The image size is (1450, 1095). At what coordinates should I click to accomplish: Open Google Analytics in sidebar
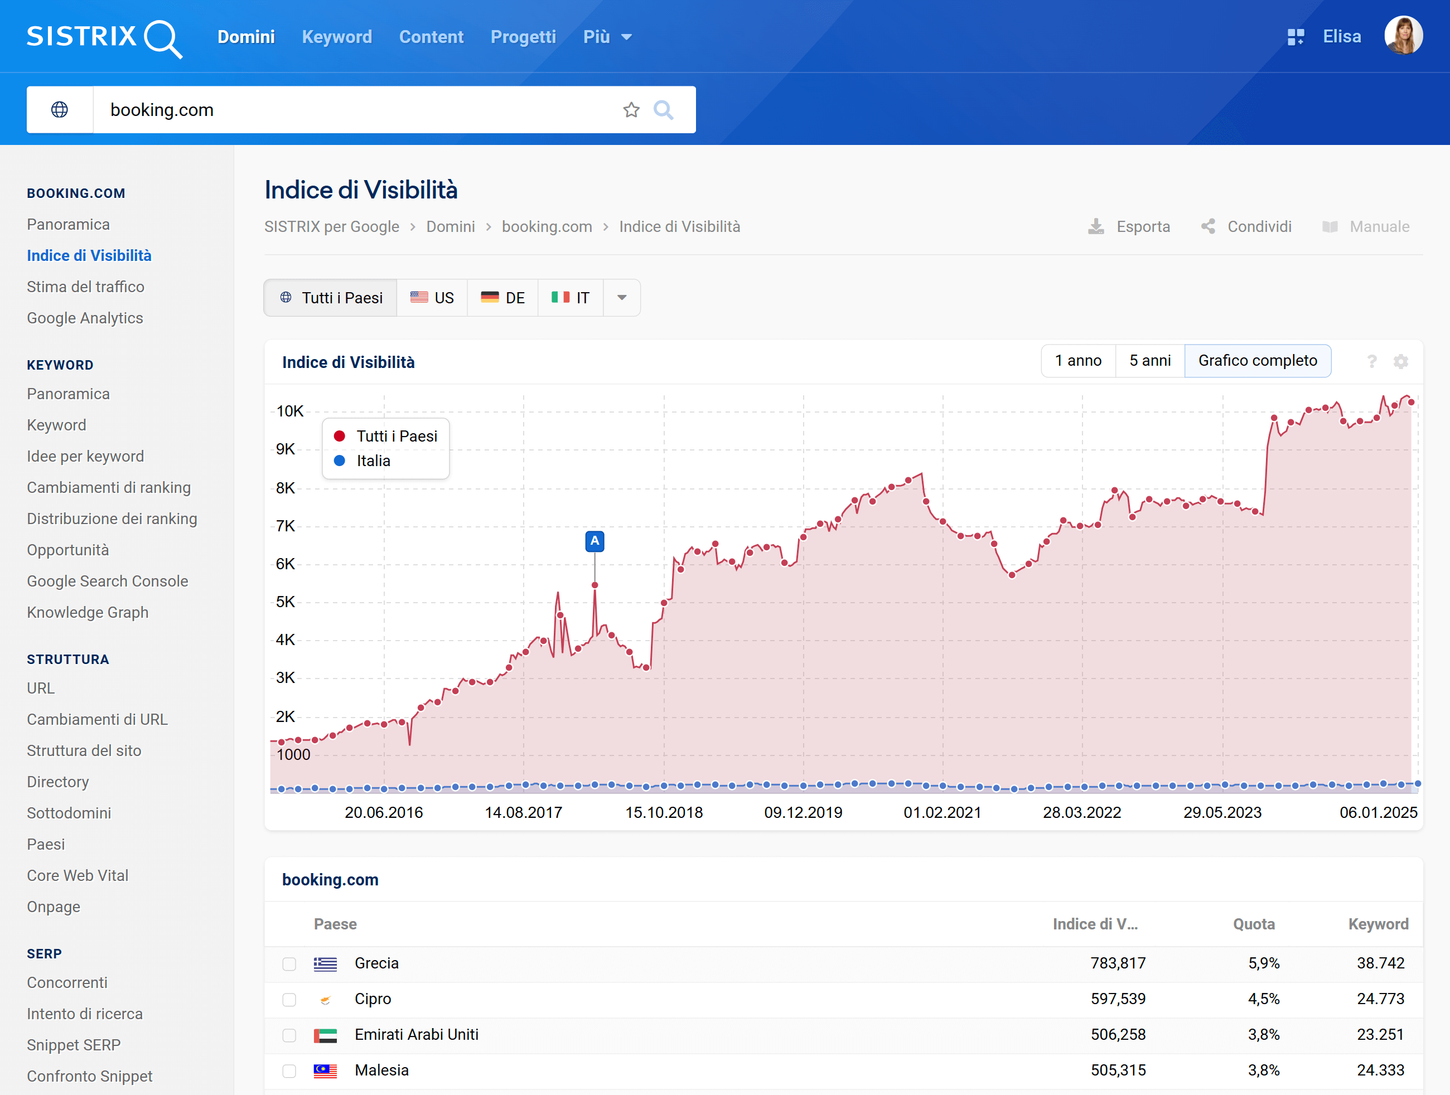[85, 318]
